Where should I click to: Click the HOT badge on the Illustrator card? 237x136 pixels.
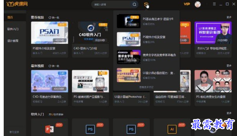[181, 125]
